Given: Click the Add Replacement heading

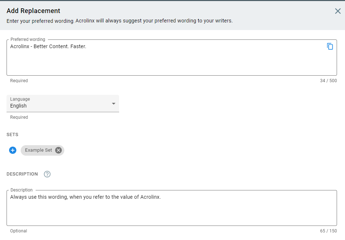Looking at the screenshot, I should [x=33, y=11].
